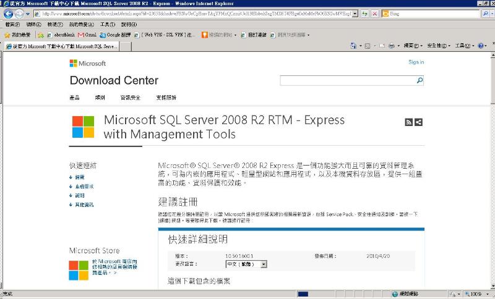Open the 說明(H) menu

(x=129, y=24)
